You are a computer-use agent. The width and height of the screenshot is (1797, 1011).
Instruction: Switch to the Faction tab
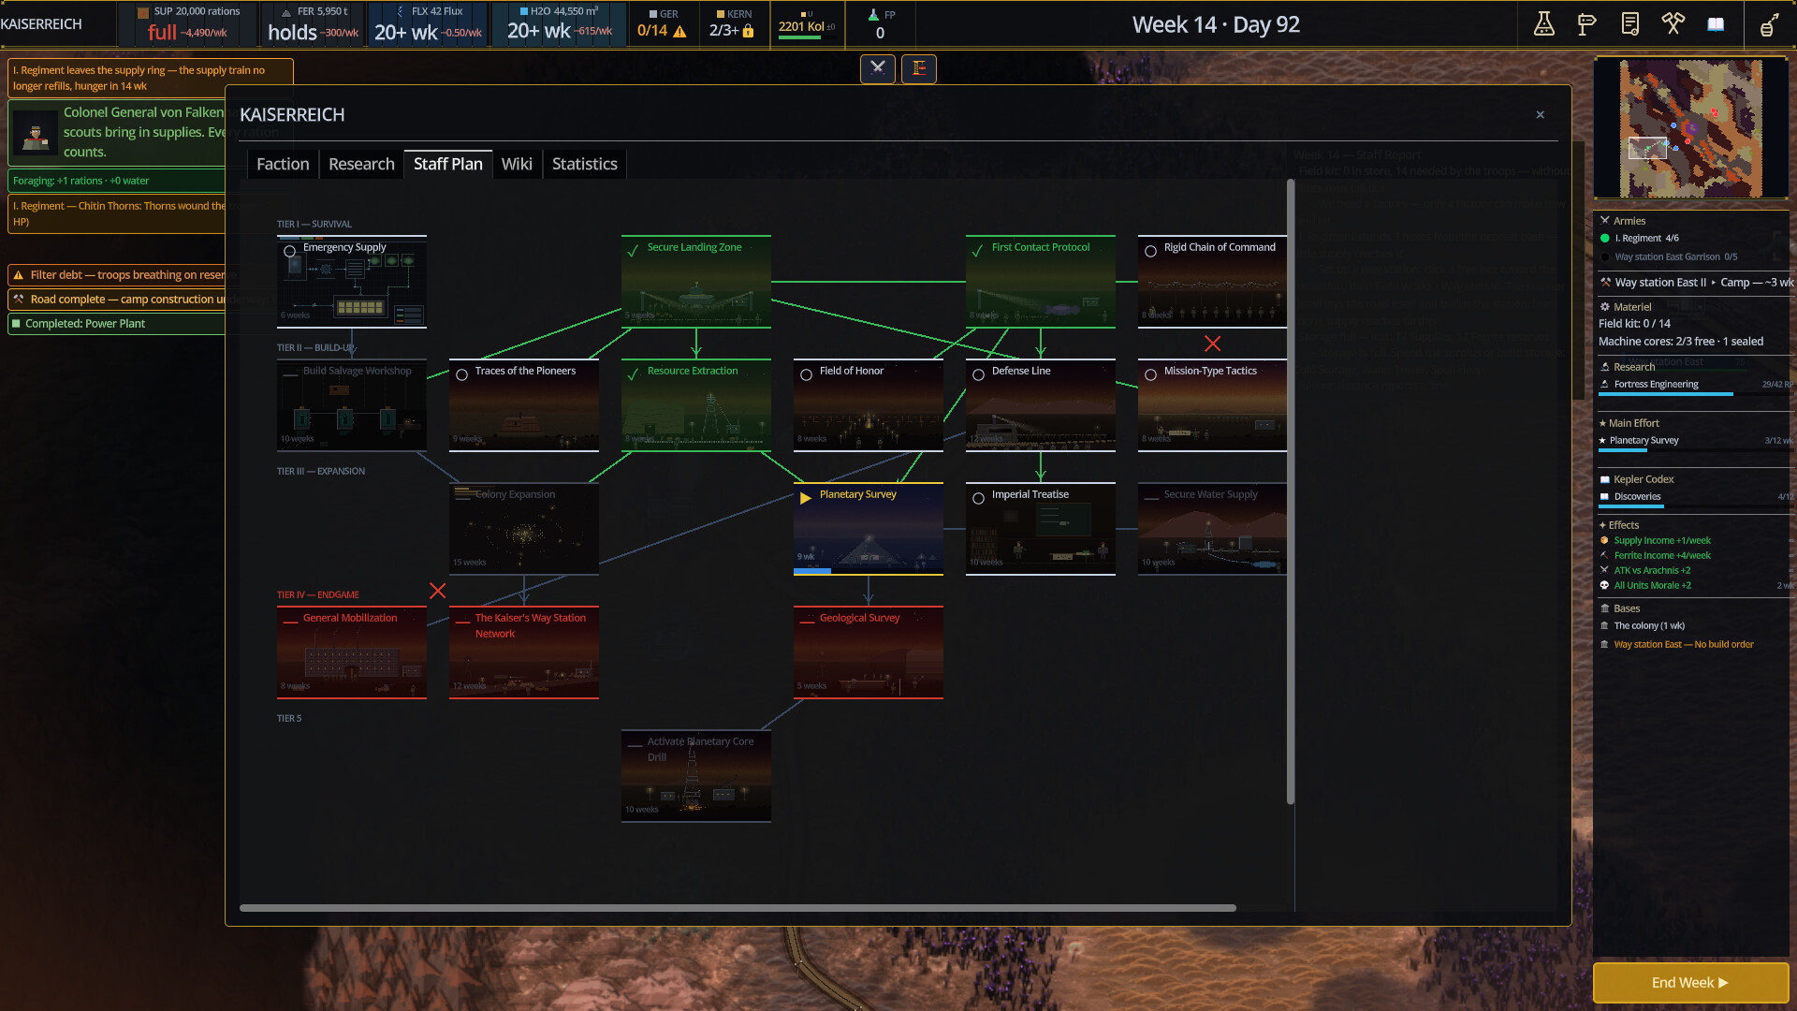click(x=283, y=164)
